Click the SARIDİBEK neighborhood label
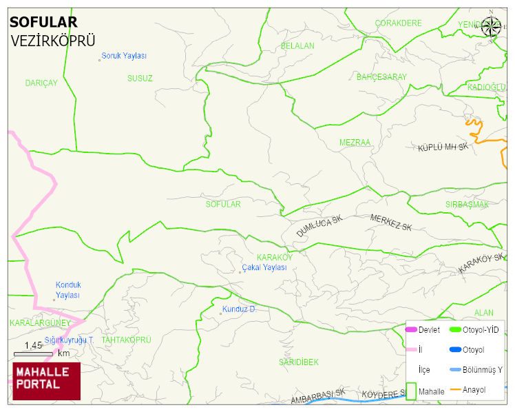This screenshot has height=412, width=515. point(299,362)
